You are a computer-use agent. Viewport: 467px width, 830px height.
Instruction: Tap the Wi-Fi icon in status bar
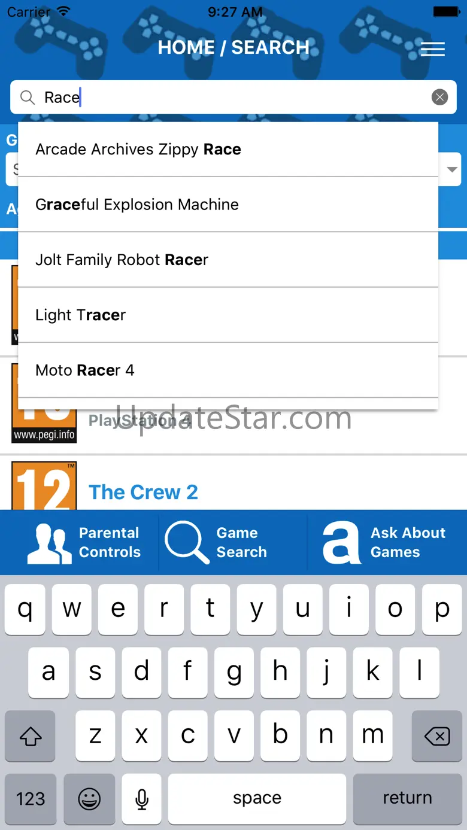click(64, 11)
